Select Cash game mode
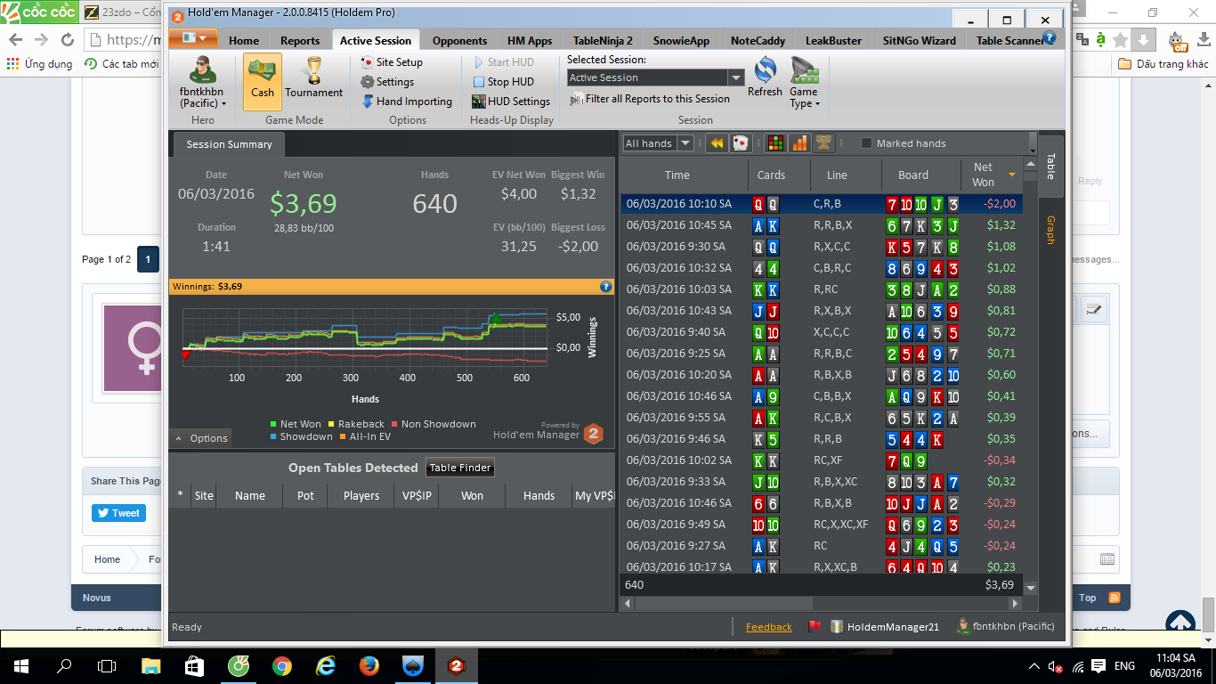 (x=263, y=81)
